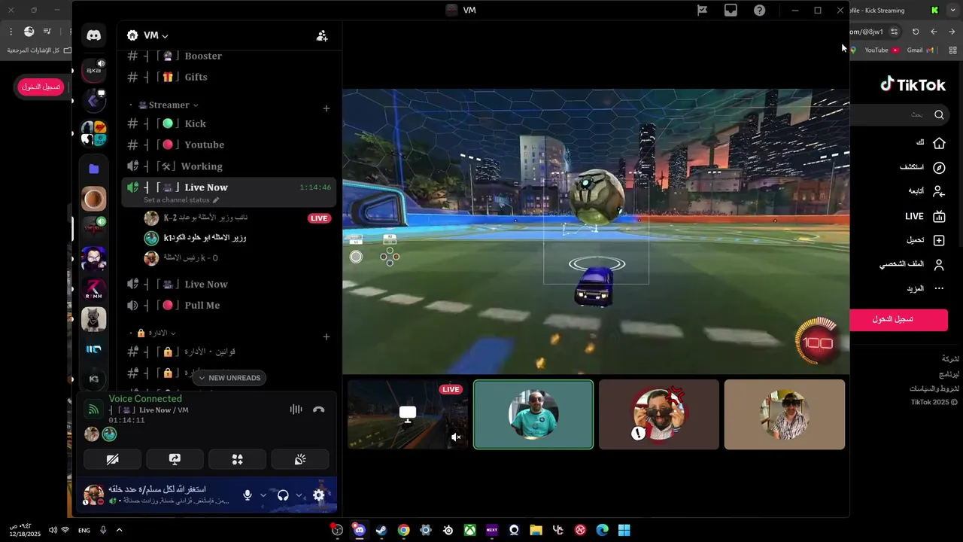
Task: Open microphone input options arrow
Action: coord(263,495)
